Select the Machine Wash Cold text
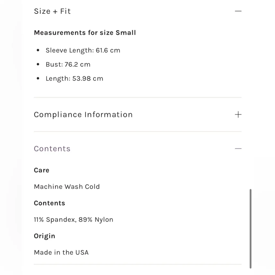275x275 pixels. coord(67,187)
